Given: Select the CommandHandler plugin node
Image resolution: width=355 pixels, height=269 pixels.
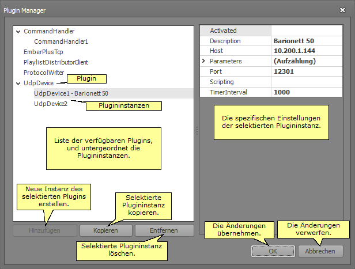Looking at the screenshot, I should [49, 31].
